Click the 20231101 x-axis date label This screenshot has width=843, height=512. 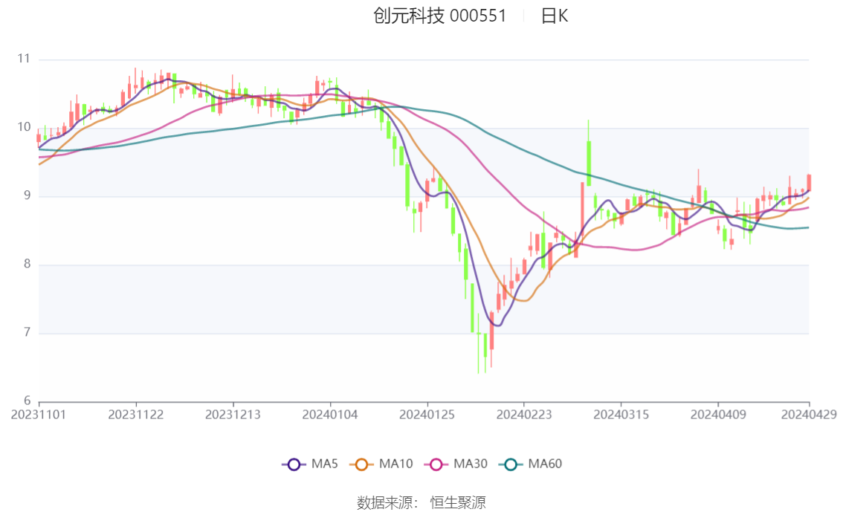tap(39, 414)
